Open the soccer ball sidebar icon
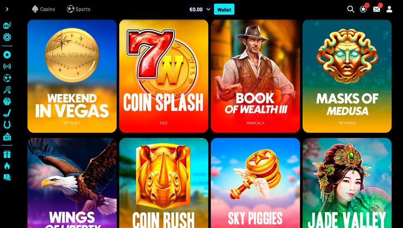The width and height of the screenshot is (403, 228). 7,78
